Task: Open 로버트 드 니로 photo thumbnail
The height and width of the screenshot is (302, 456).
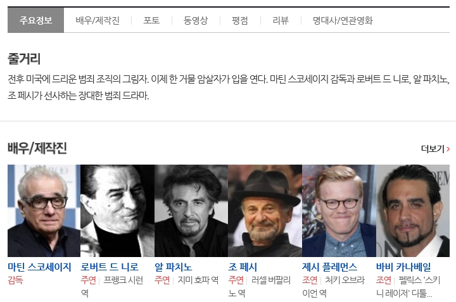Action: point(118,211)
